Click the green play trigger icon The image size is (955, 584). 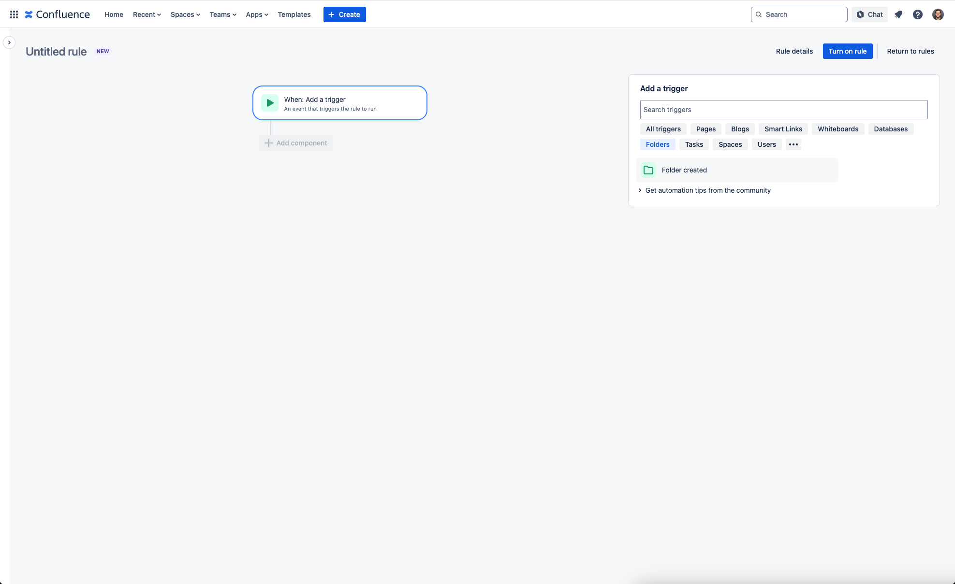click(269, 102)
